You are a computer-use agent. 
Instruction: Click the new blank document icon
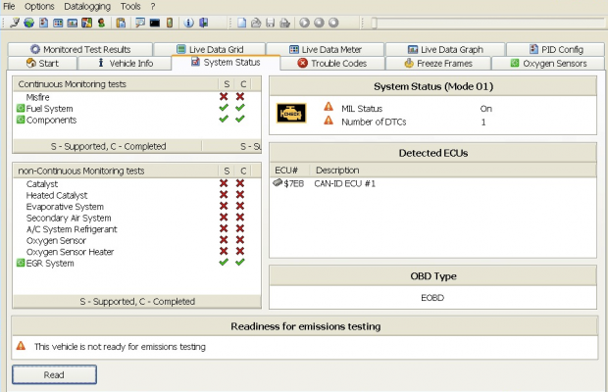(240, 23)
